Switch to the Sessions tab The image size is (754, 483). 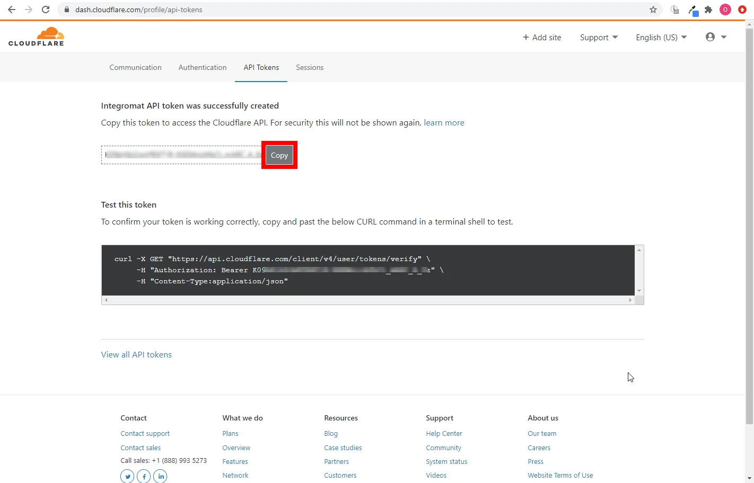click(310, 67)
